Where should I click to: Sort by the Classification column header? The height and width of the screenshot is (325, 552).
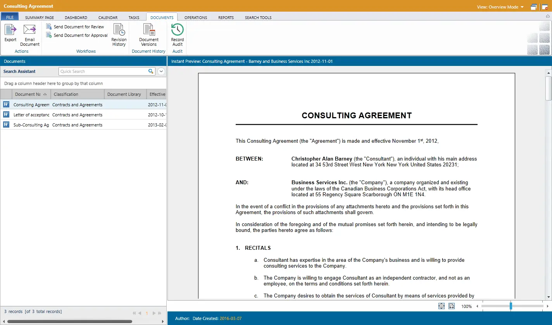coord(77,94)
